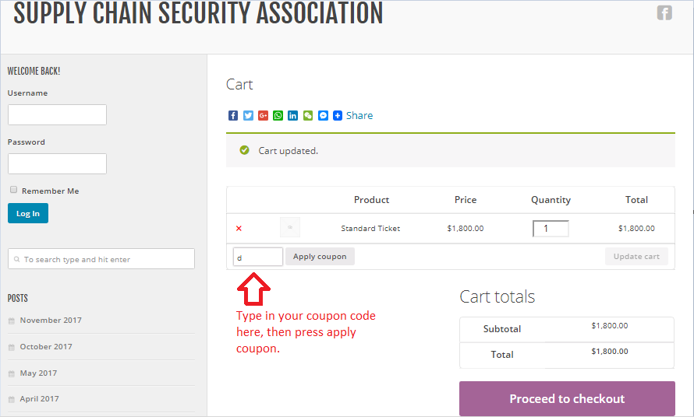Apply the coupon code button
This screenshot has width=694, height=417.
click(x=320, y=257)
